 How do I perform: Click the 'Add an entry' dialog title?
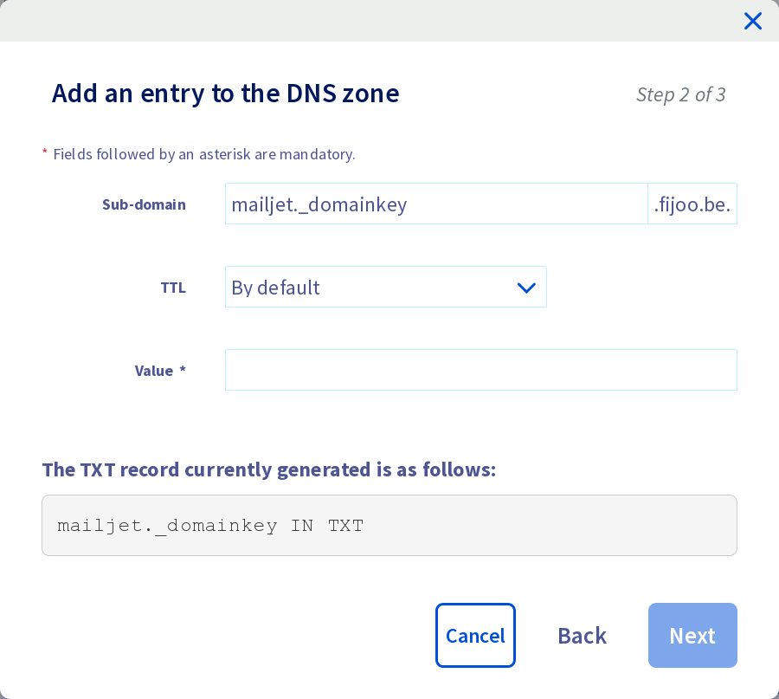coord(226,94)
